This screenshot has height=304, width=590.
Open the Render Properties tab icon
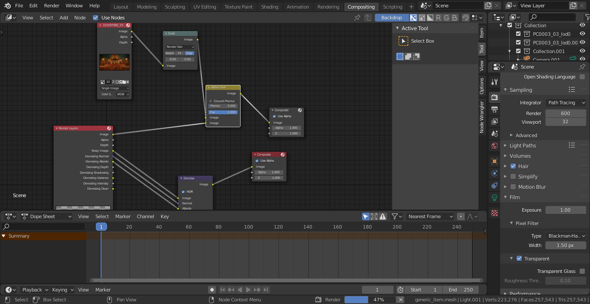(495, 97)
